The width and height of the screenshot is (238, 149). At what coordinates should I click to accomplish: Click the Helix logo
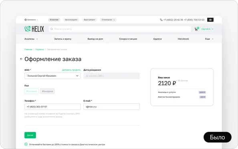pos(34,29)
